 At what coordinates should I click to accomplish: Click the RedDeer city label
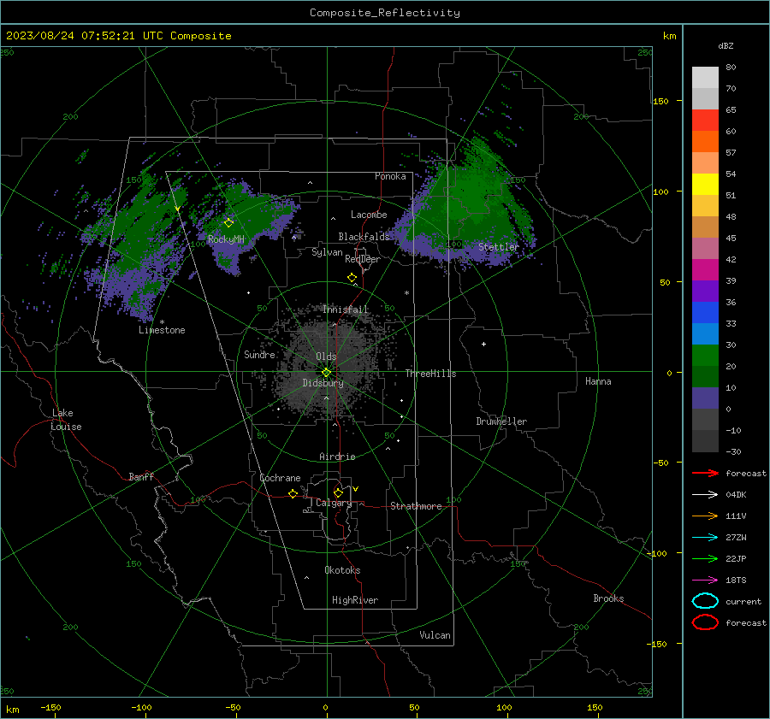point(363,259)
